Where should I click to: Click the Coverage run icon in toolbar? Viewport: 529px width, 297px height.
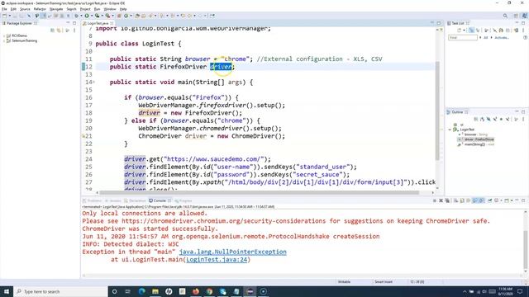pos(98,16)
